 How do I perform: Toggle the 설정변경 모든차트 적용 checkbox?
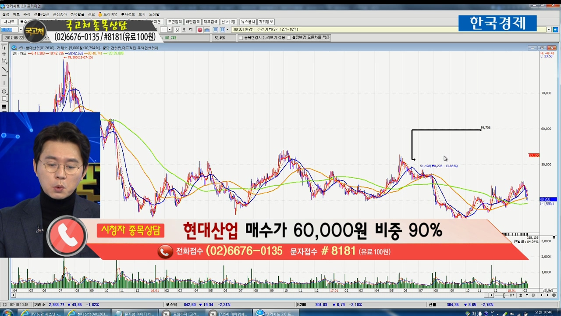(x=288, y=38)
